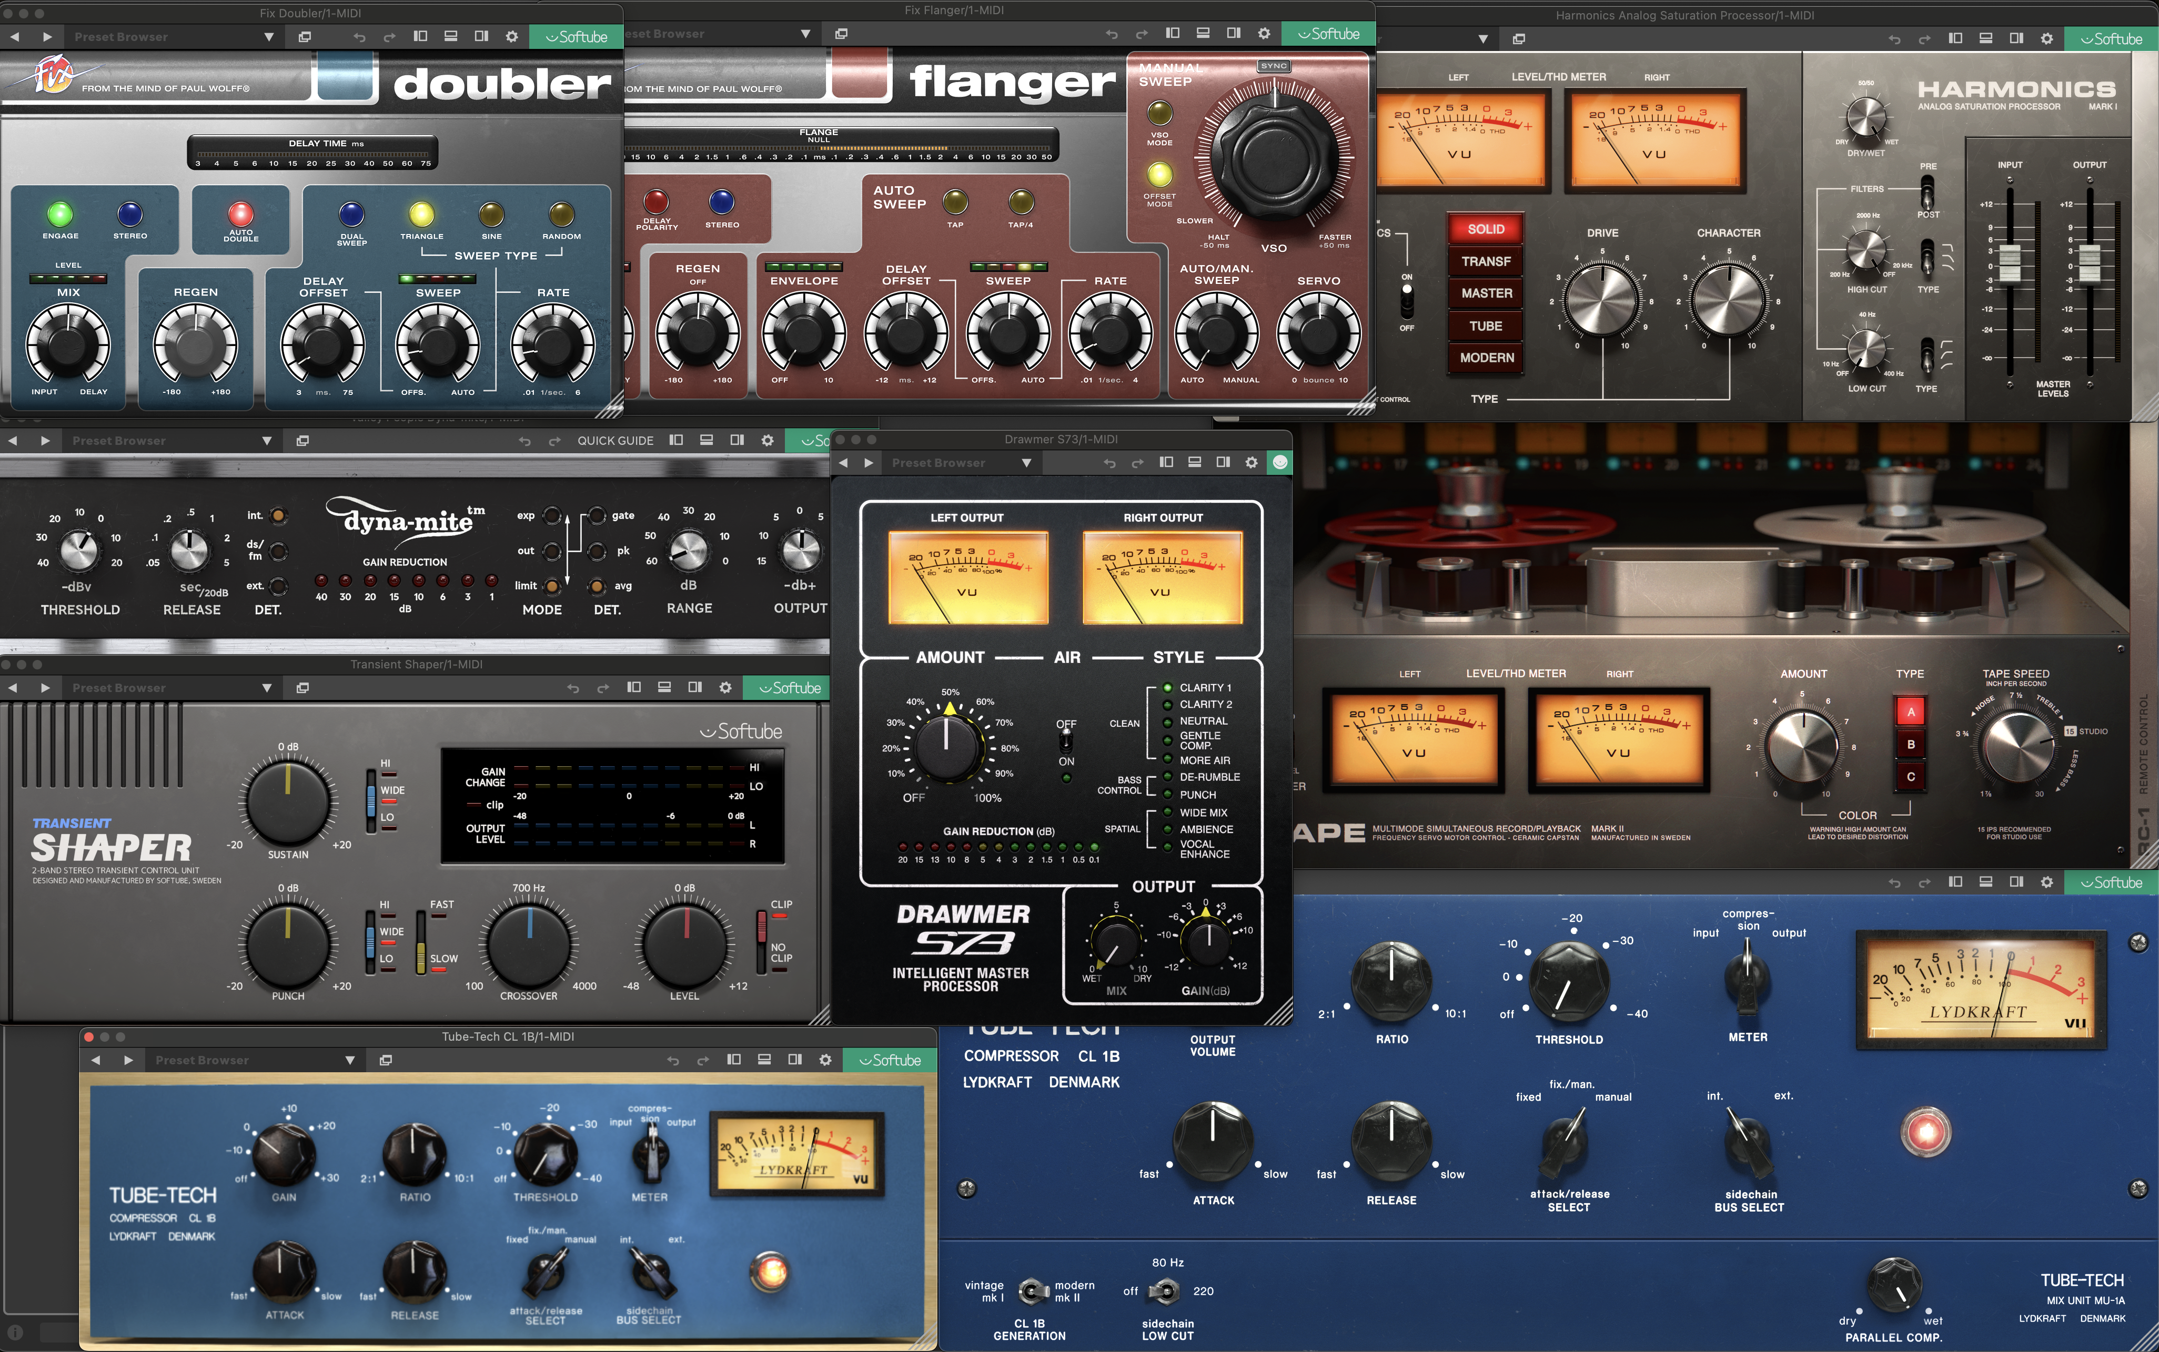The height and width of the screenshot is (1352, 2159).
Task: Open settings gear in Tube-Tech CL 1B window
Action: [x=825, y=1059]
